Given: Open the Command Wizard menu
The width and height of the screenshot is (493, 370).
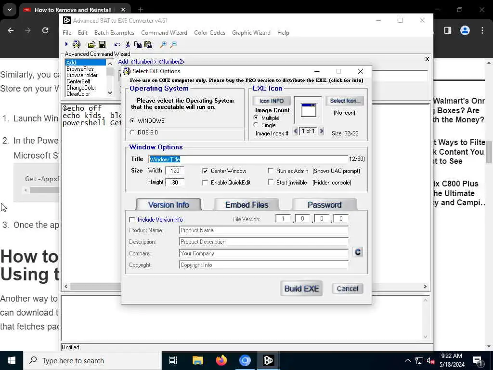Looking at the screenshot, I should tap(164, 33).
